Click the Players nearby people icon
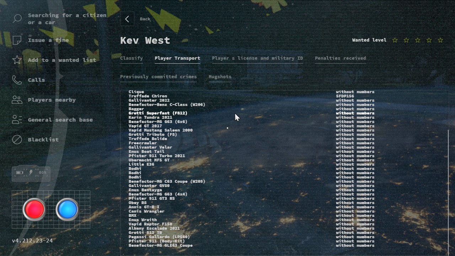 (17, 100)
